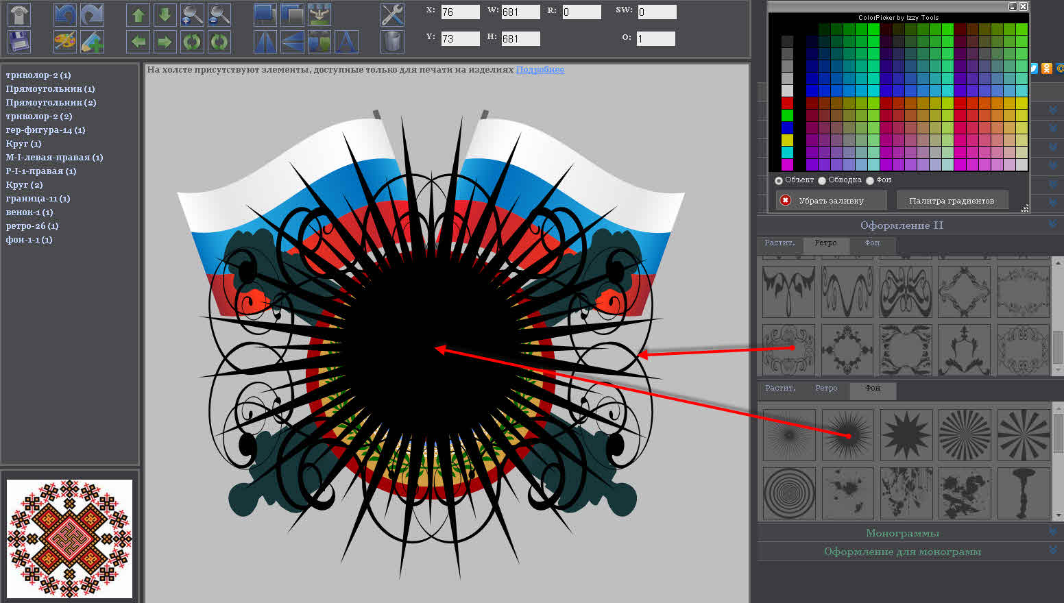Screen dimensions: 1064x603
Task: Click the SW stroke width input field
Action: [x=657, y=12]
